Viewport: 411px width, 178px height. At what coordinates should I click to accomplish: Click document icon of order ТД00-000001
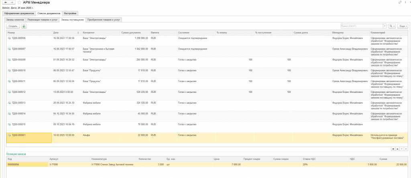9,135
